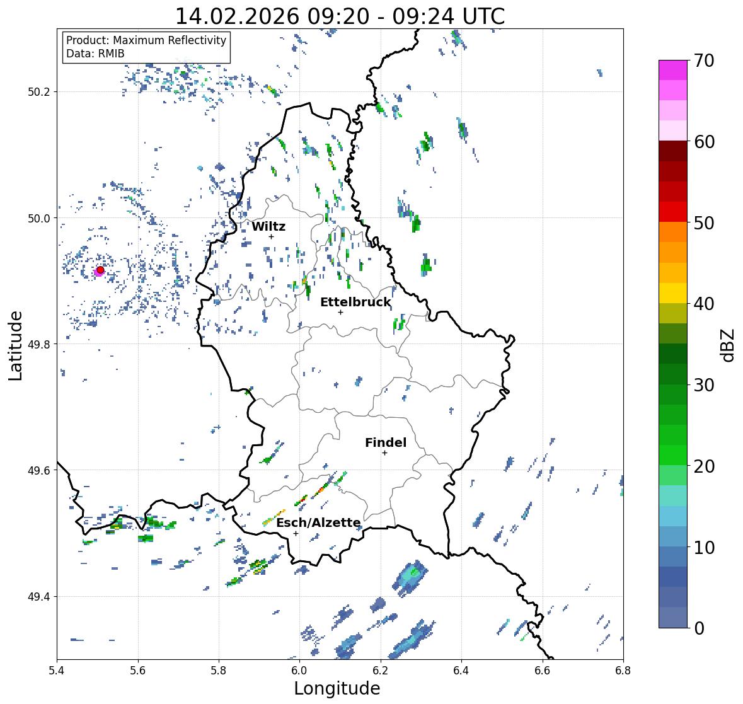Click the cross marker below Wiltz

click(x=271, y=236)
